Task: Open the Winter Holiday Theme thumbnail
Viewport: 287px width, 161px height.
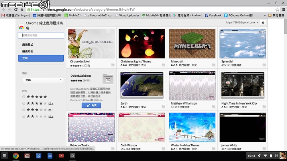Action: [192, 128]
